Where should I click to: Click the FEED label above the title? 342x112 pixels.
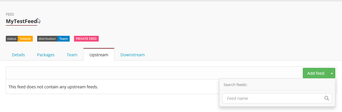10,14
